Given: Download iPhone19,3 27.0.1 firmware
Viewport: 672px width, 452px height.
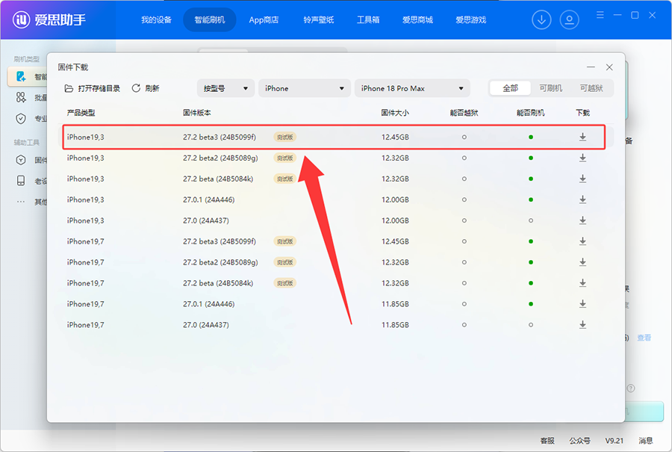Looking at the screenshot, I should pos(582,199).
